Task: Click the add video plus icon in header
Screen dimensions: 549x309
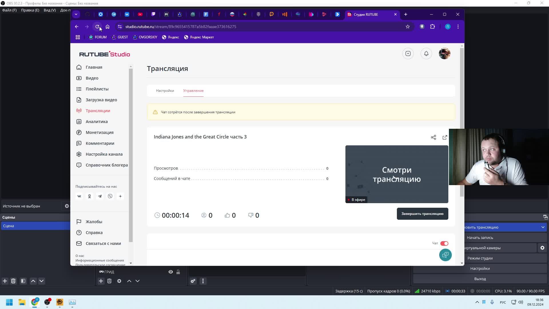Action: point(408,54)
